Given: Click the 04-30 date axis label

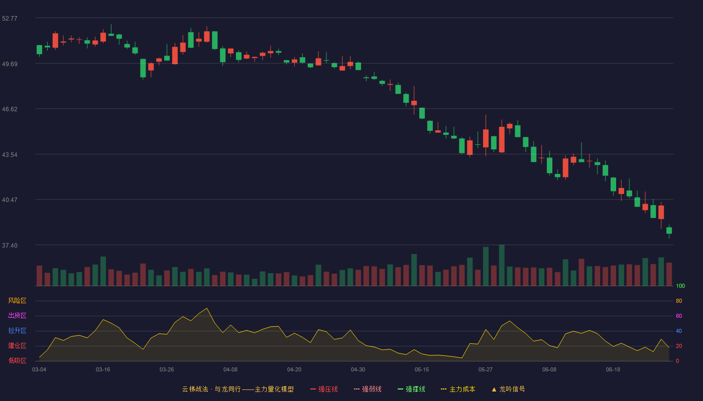Looking at the screenshot, I should coord(358,369).
